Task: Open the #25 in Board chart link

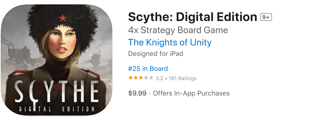Action: click(148, 69)
